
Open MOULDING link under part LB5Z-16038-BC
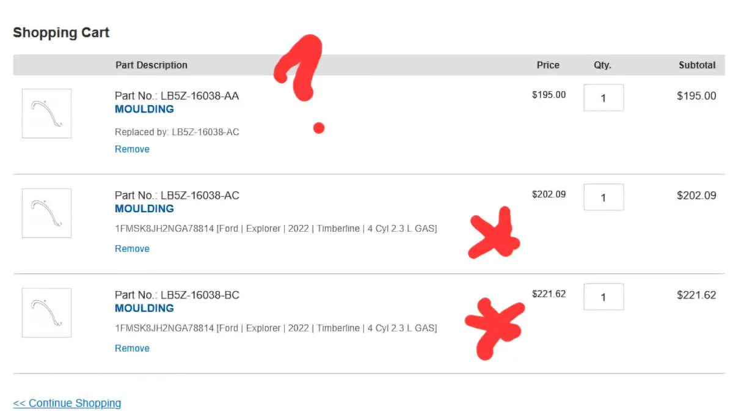144,309
